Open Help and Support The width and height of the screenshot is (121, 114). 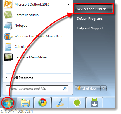(x=90, y=28)
